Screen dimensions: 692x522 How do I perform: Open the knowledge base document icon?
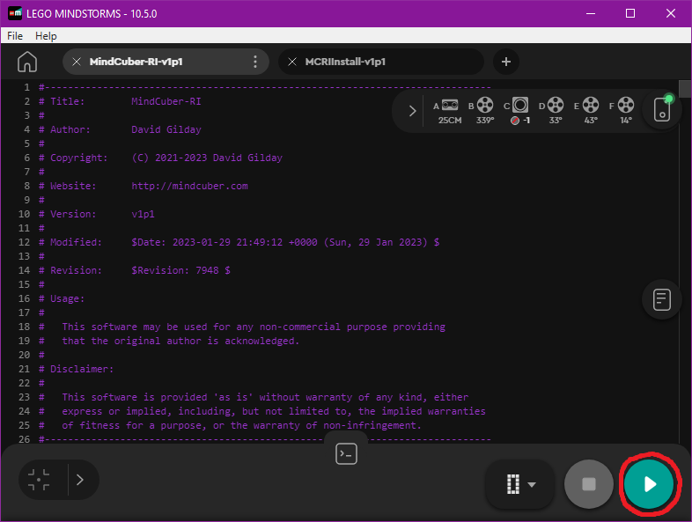coord(662,299)
